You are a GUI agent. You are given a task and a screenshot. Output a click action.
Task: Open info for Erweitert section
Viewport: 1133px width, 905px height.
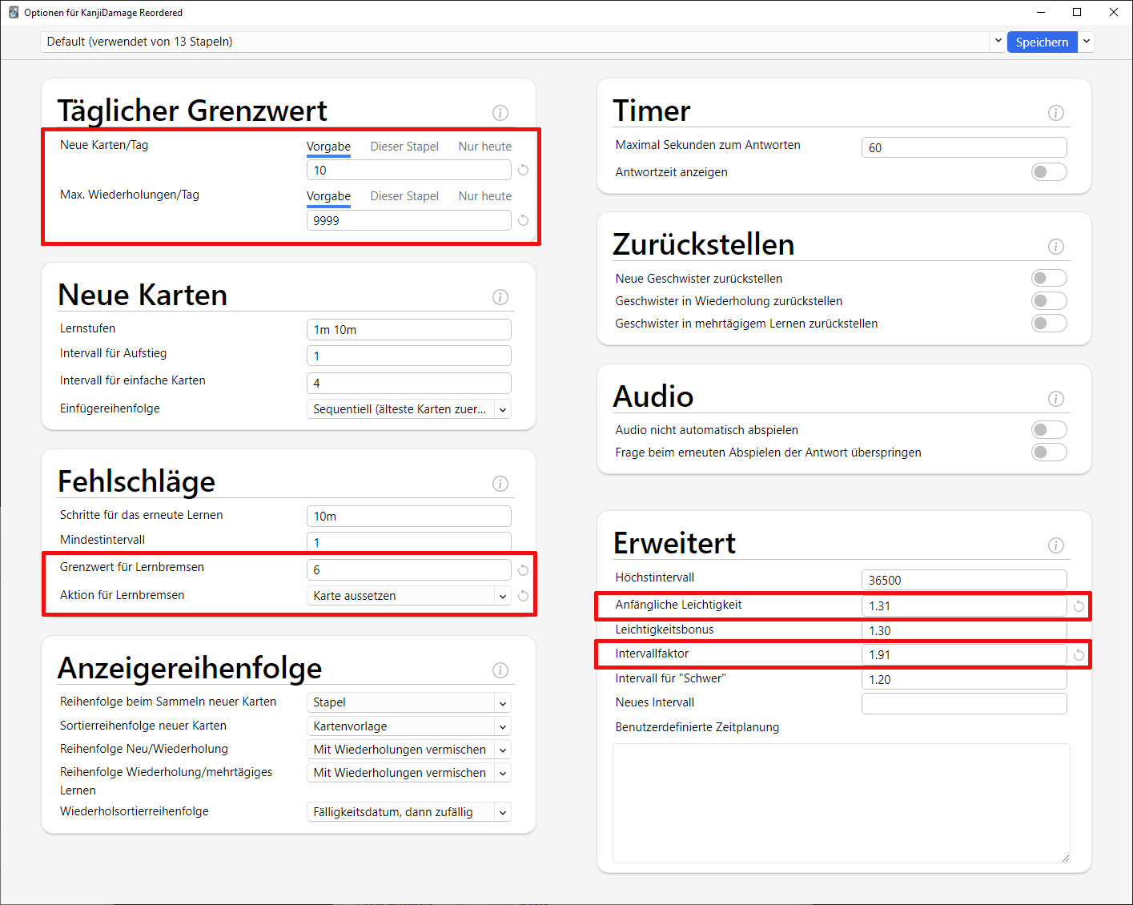(x=1055, y=545)
